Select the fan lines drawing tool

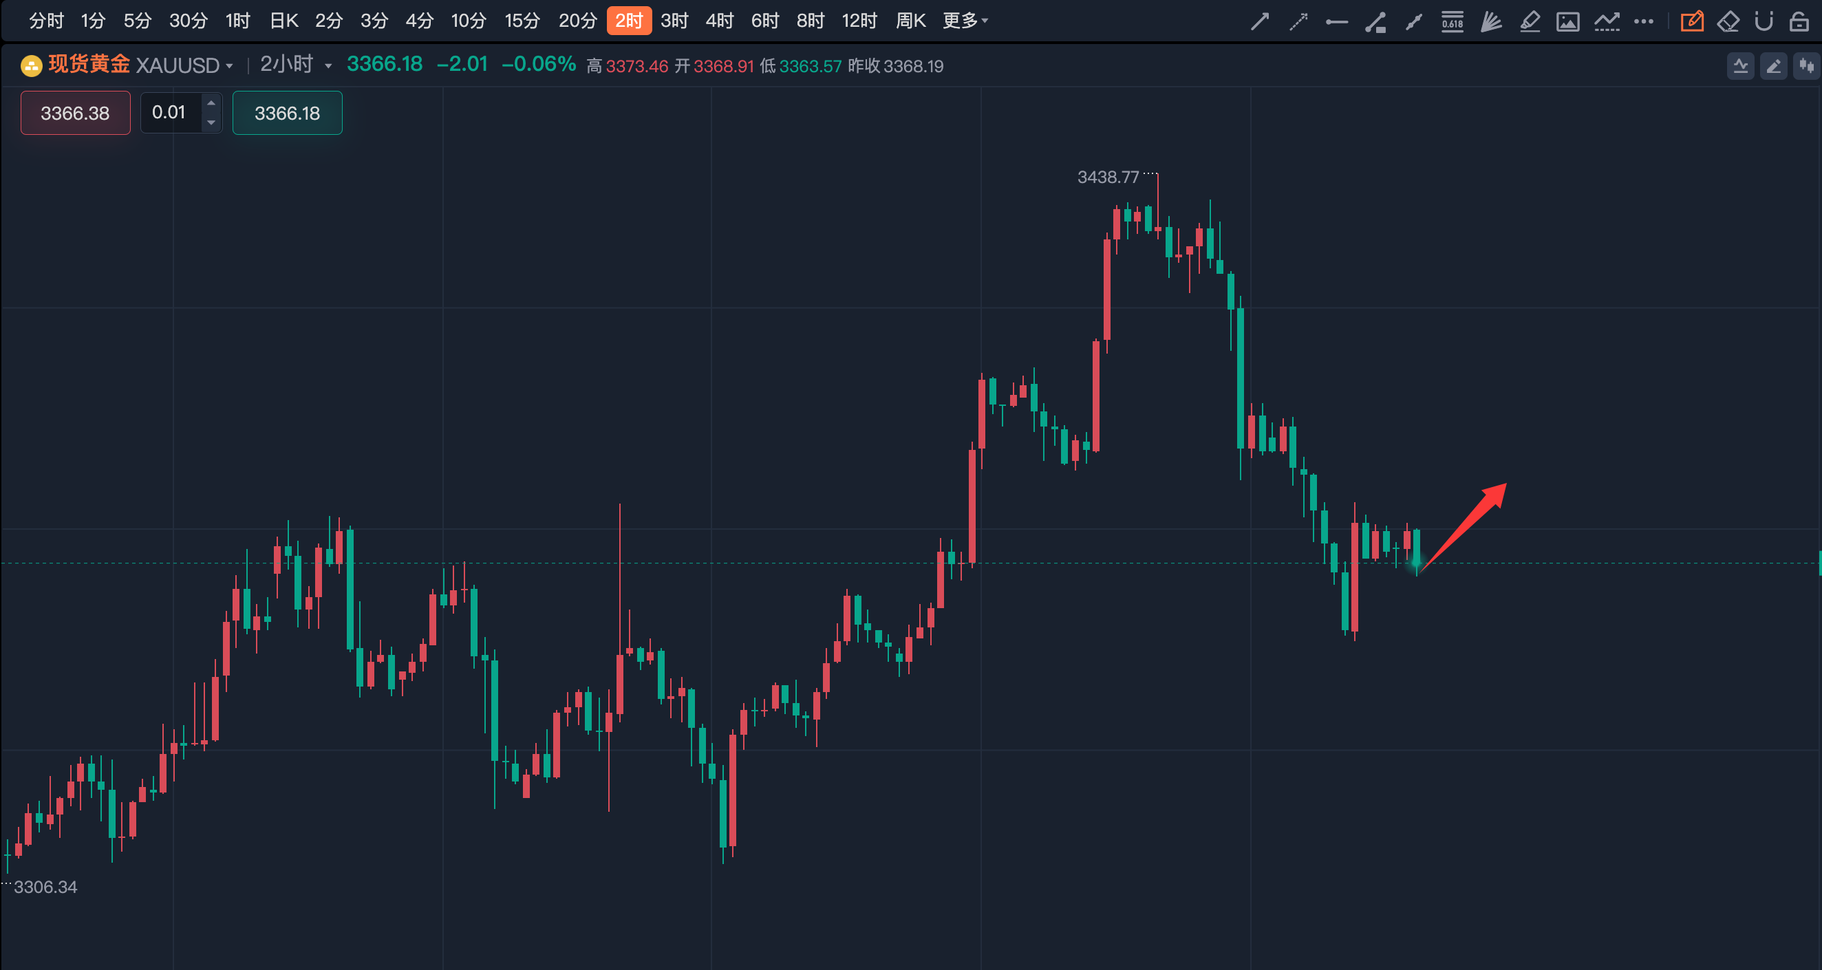(x=1491, y=22)
